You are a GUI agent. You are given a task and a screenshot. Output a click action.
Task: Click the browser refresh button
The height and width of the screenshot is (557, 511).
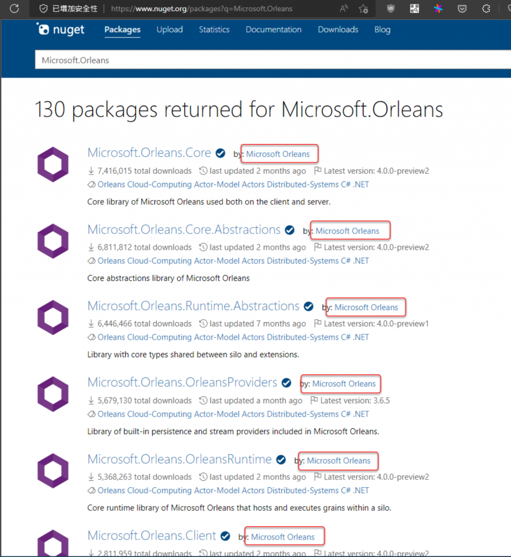[x=14, y=8]
